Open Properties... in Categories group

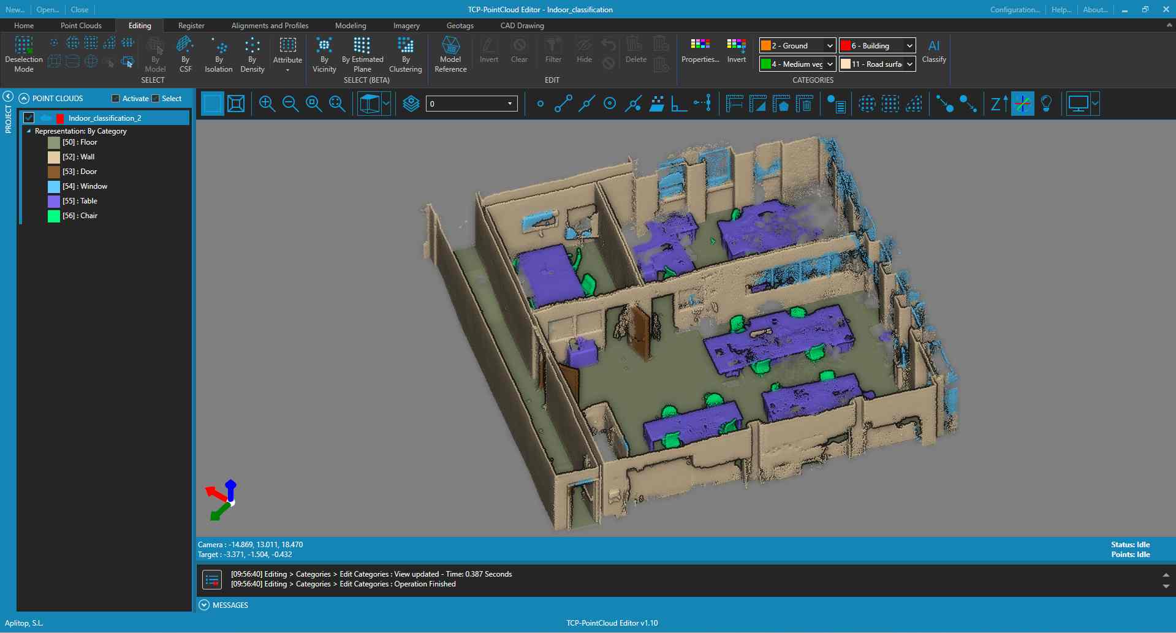pos(700,51)
